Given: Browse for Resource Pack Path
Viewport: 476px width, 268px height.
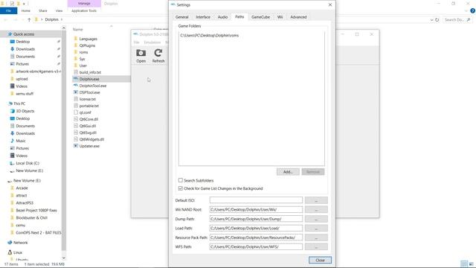Looking at the screenshot, I should (x=316, y=237).
